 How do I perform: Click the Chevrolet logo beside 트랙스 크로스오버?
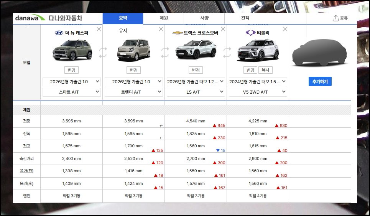tap(178, 33)
